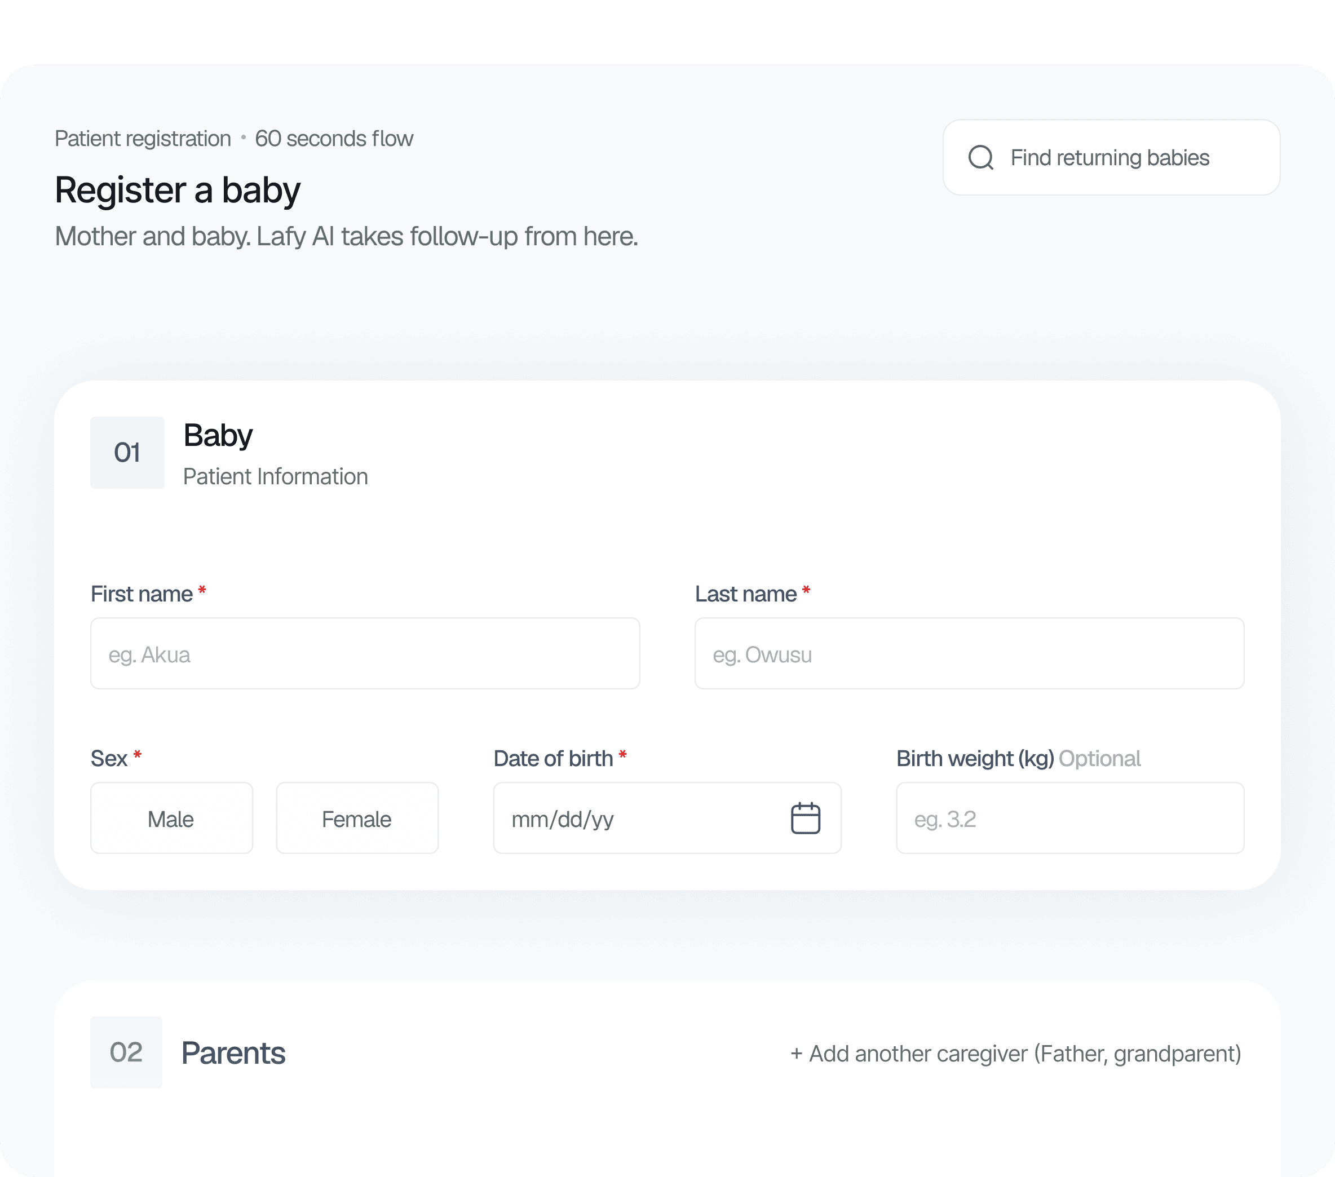
Task: Click the magnifier search icon
Action: [981, 157]
